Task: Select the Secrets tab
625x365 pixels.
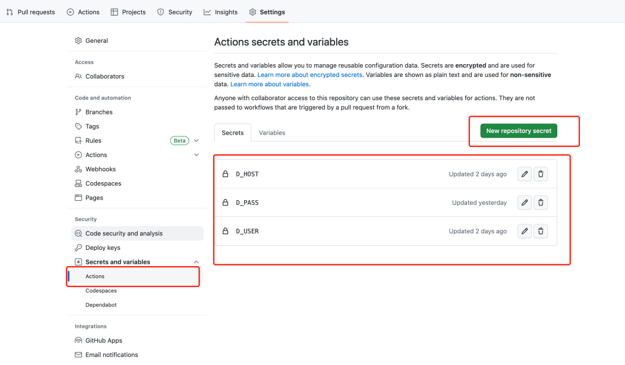Action: [x=233, y=133]
